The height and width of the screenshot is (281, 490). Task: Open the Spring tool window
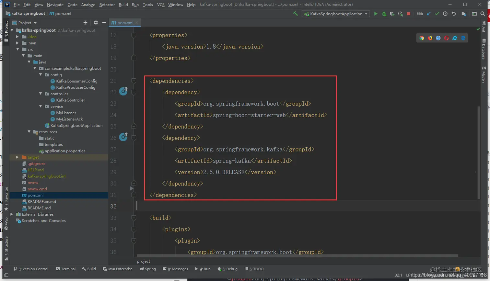tap(148, 269)
